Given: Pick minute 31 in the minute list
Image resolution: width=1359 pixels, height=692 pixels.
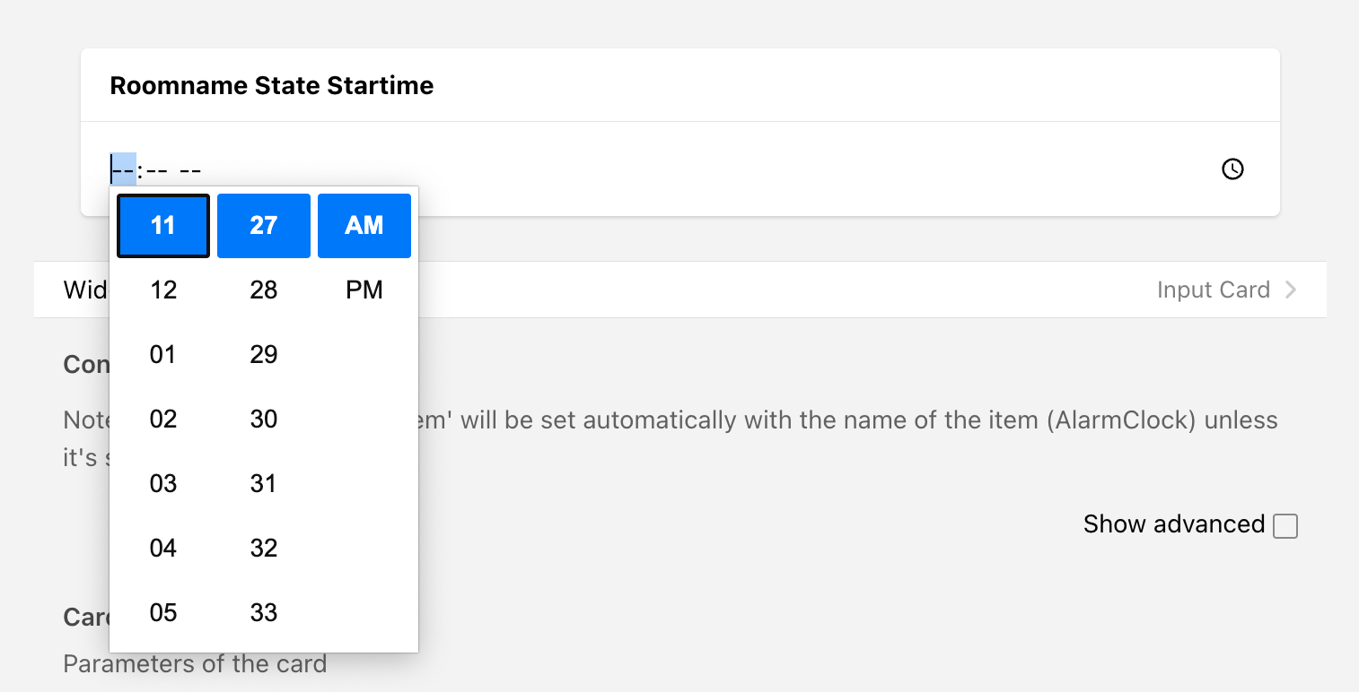Looking at the screenshot, I should coord(264,483).
